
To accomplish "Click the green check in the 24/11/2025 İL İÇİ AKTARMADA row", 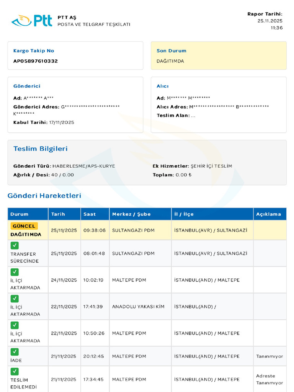I will coord(15,272).
